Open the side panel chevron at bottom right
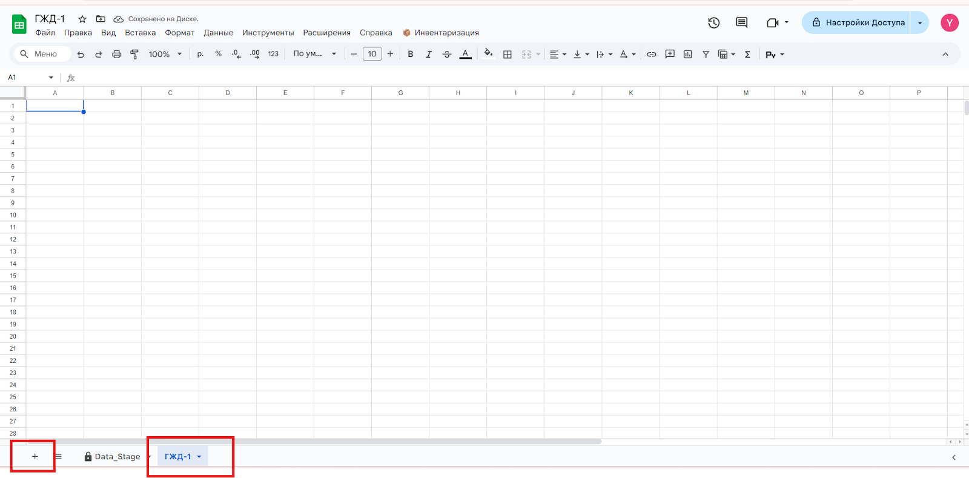 tap(954, 457)
